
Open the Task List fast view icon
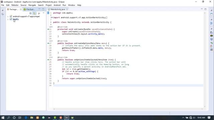click(x=211, y=14)
